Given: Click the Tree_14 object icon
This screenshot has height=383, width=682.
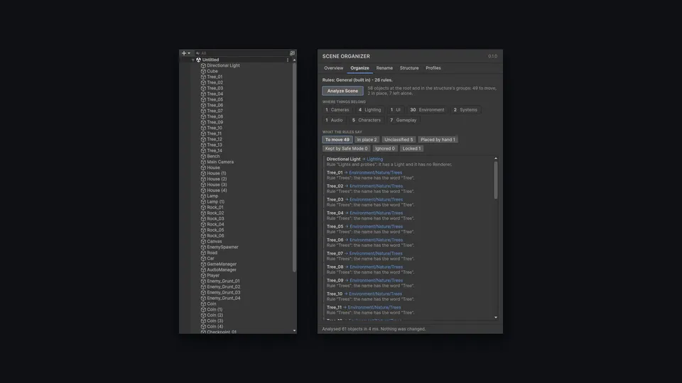Looking at the screenshot, I should click(x=203, y=150).
